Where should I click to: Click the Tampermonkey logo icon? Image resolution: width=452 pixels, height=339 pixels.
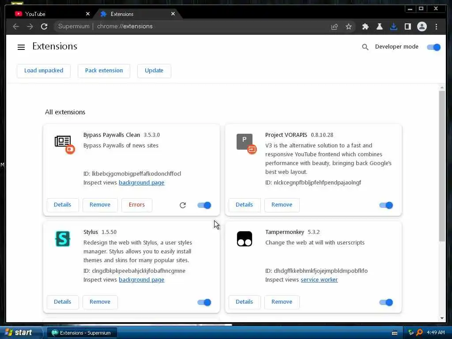(245, 239)
